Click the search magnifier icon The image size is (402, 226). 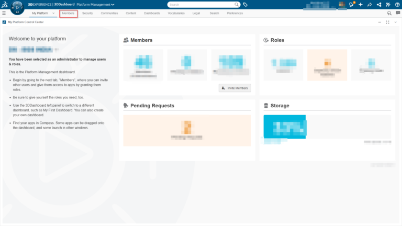pyautogui.click(x=237, y=4)
